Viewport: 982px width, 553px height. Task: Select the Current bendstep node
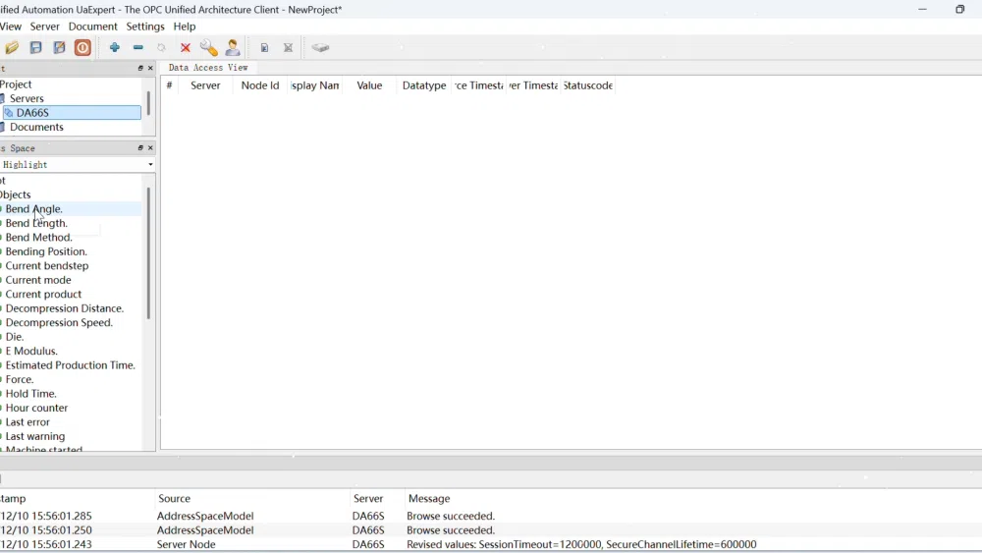47,265
